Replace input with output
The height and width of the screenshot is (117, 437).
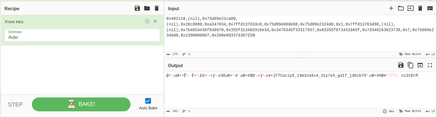420,65
